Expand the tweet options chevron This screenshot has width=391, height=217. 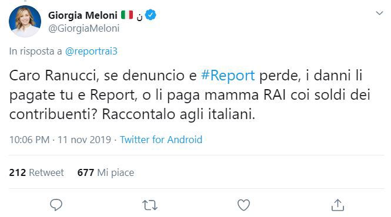pyautogui.click(x=379, y=13)
